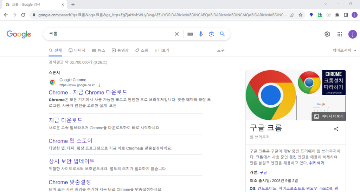Go back with the browser back arrow
Screen dimensions: 360x192
6,15
